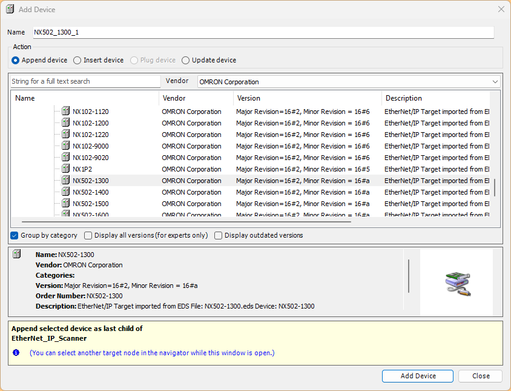Viewport: 511px width, 391px height.
Task: Open the Vendor dropdown list
Action: click(495, 82)
